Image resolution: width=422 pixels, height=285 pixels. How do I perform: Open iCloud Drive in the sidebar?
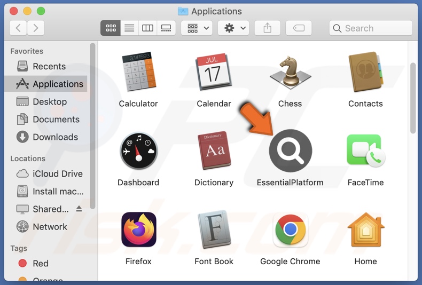[46, 173]
